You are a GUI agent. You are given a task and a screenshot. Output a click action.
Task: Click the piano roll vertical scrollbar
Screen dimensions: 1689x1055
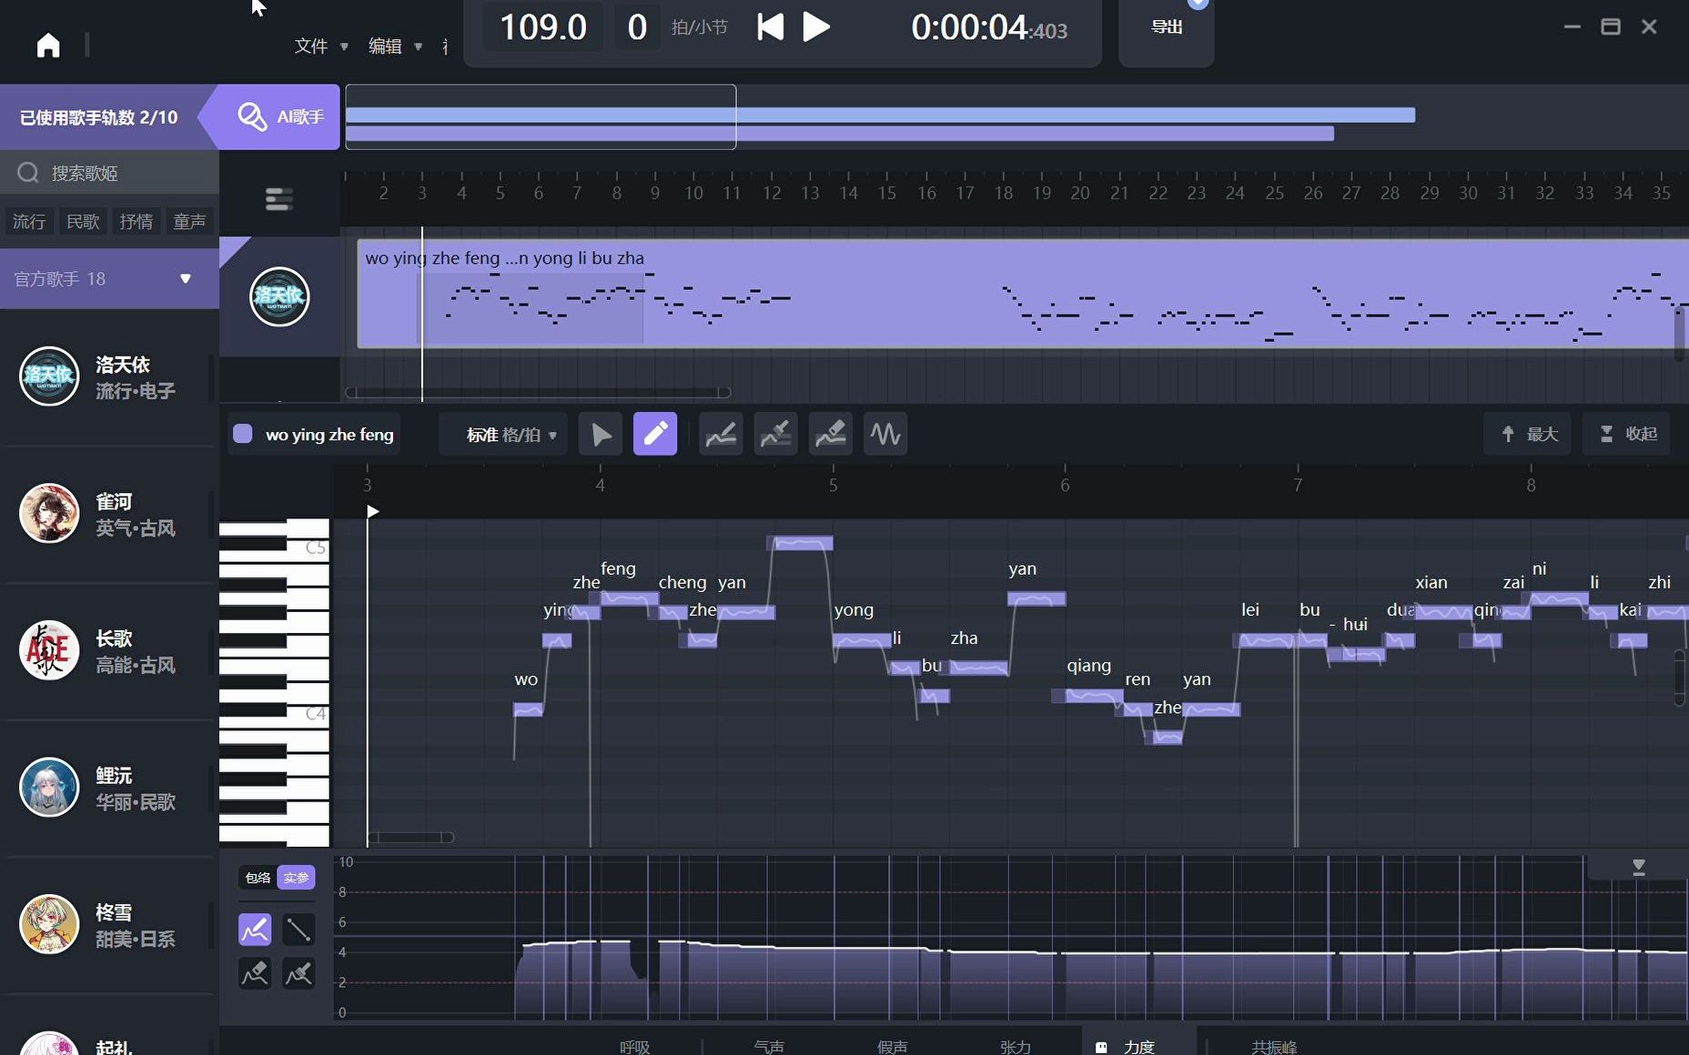pos(1679,677)
